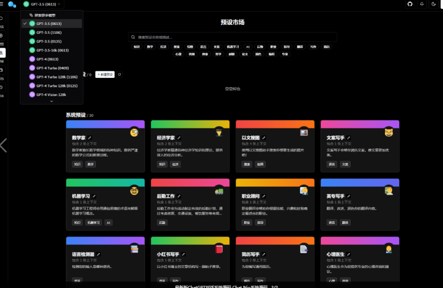443x288 pixels.
Task: Click the magnifier icon in the search box
Action: tap(133, 37)
